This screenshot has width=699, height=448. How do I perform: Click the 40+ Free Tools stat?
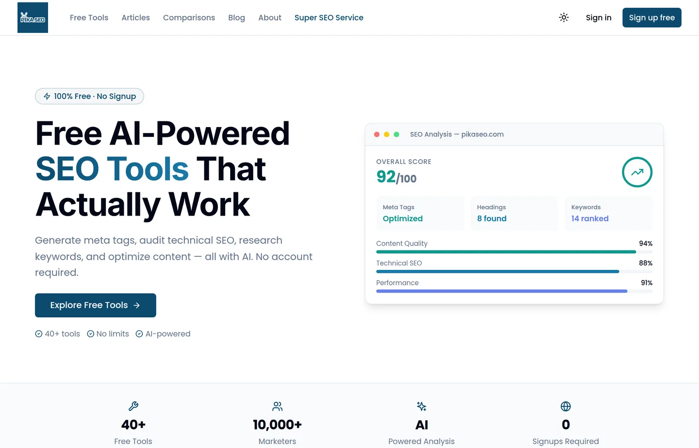click(x=133, y=423)
